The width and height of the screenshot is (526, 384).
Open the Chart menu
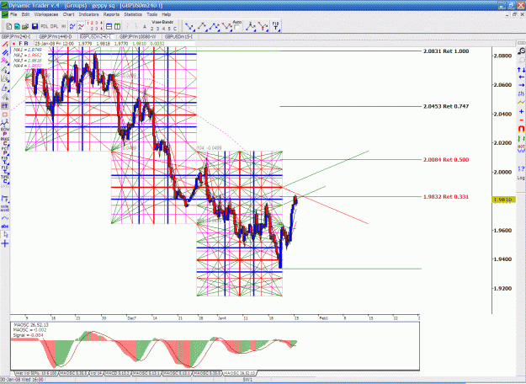tap(68, 14)
